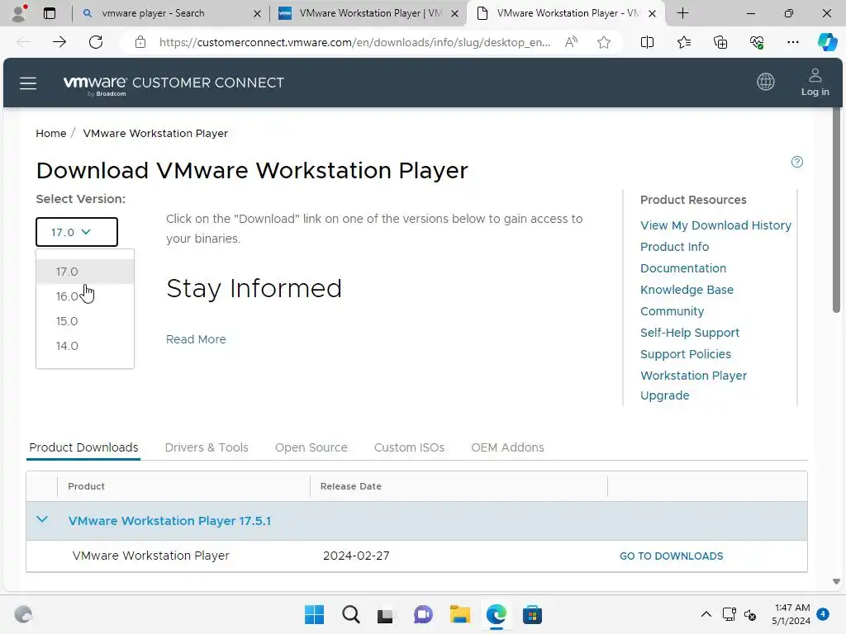Open taskbar Search icon
Image resolution: width=846 pixels, height=634 pixels.
click(x=350, y=614)
